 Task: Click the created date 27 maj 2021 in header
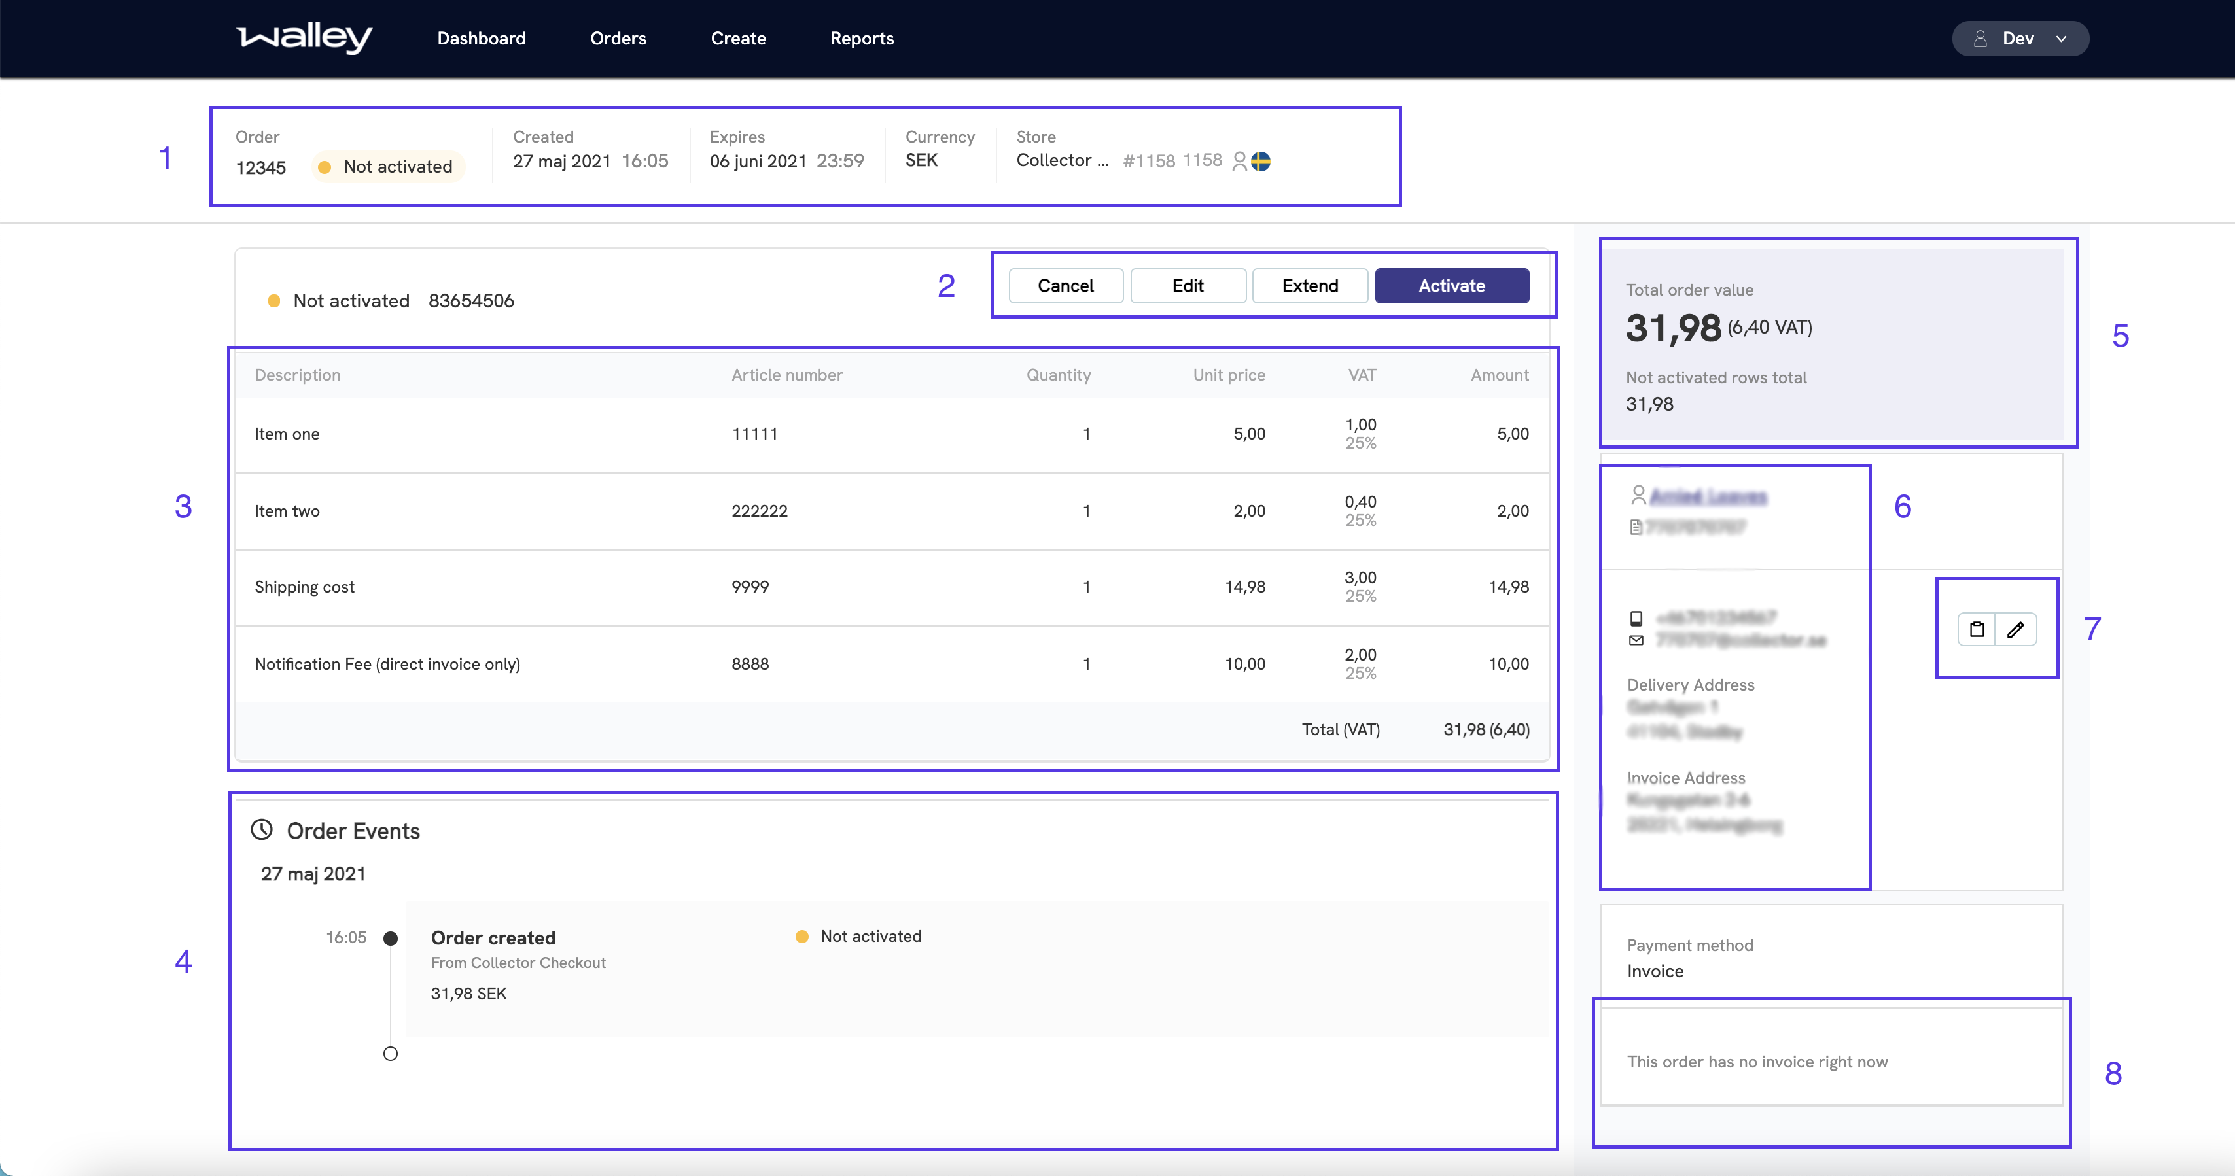tap(561, 162)
